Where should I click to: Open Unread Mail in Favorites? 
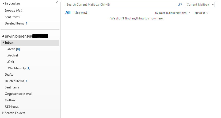pos(13,11)
